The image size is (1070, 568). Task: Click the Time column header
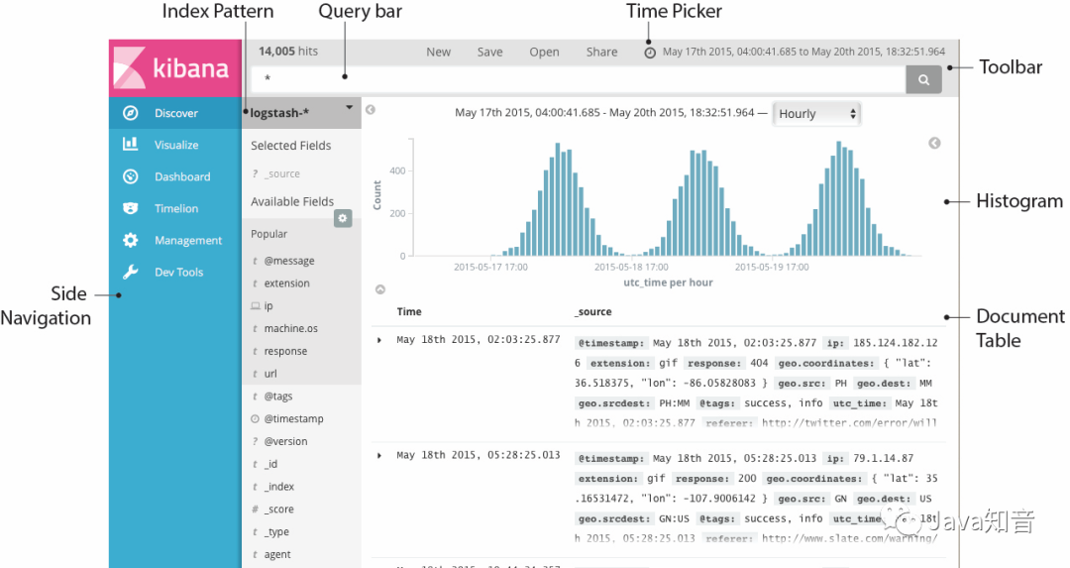(x=409, y=312)
